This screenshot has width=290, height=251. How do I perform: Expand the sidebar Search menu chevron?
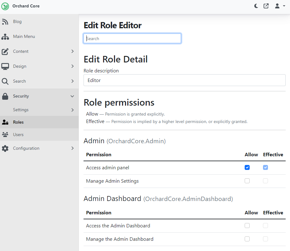coord(73,81)
